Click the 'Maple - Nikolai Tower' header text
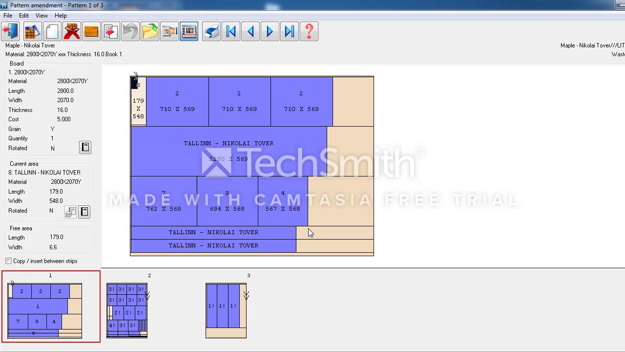This screenshot has height=352, width=625. point(30,45)
